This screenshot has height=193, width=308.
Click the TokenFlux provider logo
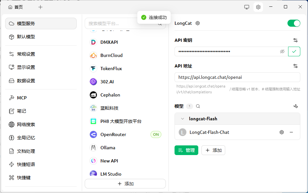(x=93, y=69)
